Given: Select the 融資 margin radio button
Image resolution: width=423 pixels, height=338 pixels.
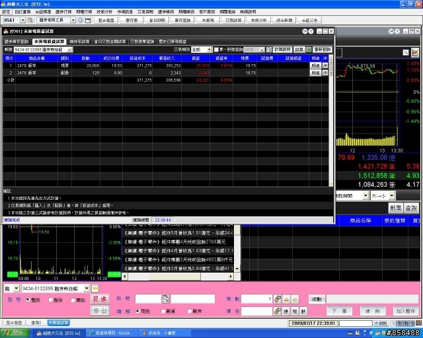Looking at the screenshot, I should pyautogui.click(x=163, y=311).
